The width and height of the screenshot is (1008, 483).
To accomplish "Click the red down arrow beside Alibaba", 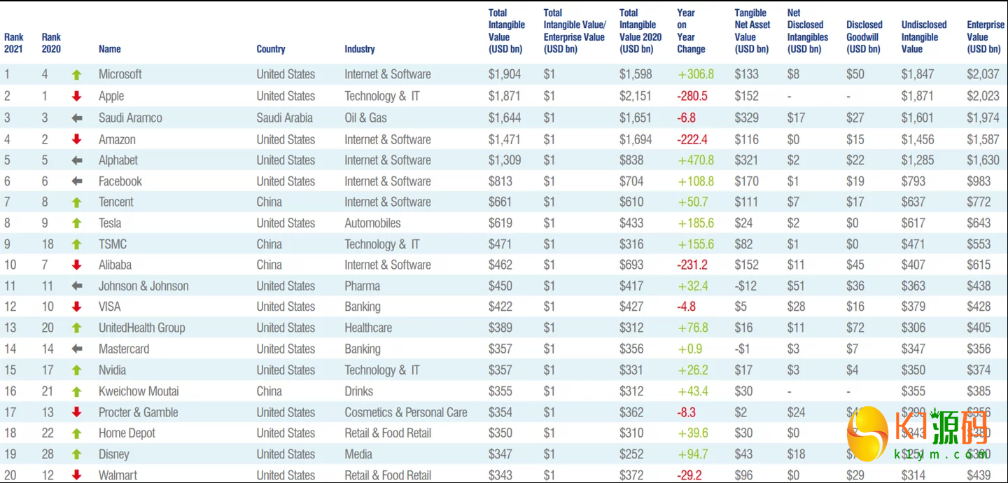I will (77, 265).
